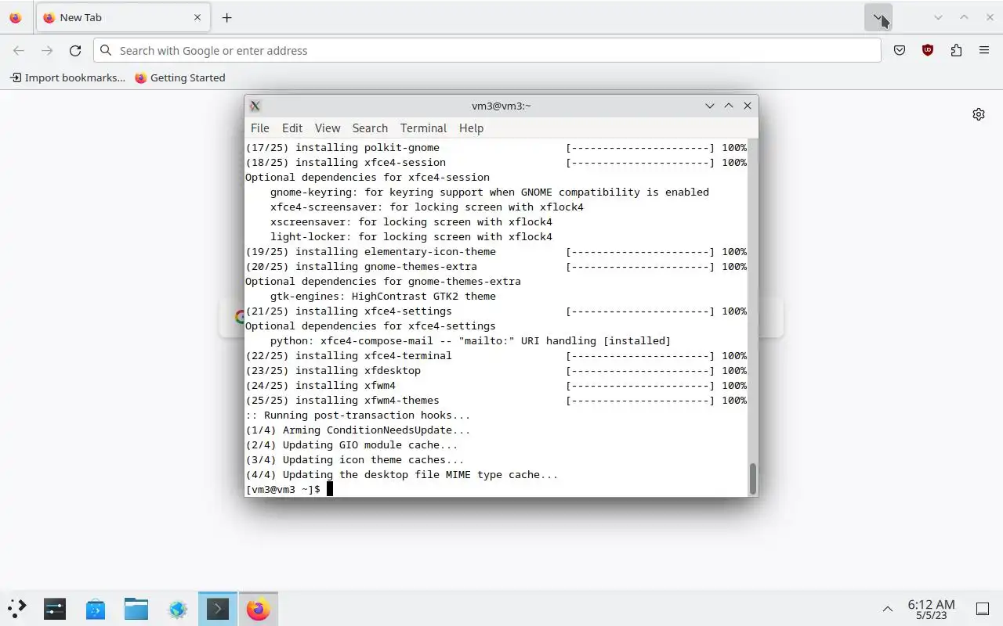Viewport: 1003px width, 626px height.
Task: Switch to Firefox taskbar icon
Action: (x=259, y=609)
